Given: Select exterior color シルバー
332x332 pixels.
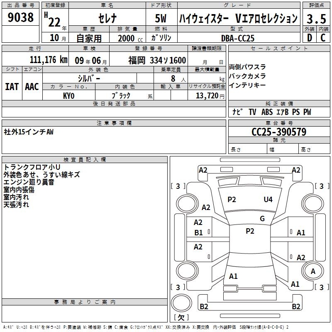Looking at the screenshot, I should coord(89,78).
